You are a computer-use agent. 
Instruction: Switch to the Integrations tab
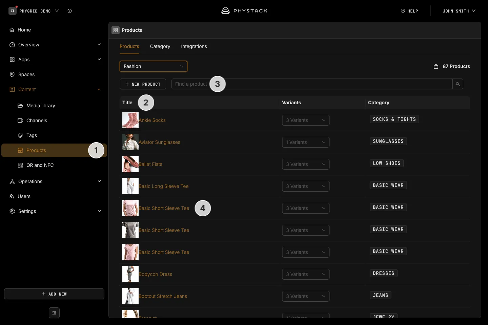[x=194, y=46]
